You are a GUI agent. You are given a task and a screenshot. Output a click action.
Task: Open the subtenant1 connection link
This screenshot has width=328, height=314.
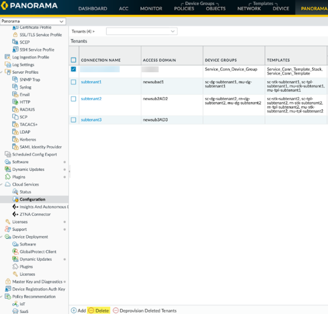91,82
